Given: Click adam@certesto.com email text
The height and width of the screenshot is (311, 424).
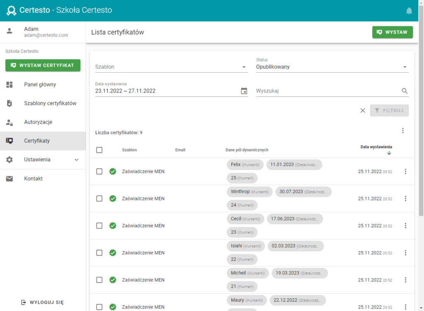Looking at the screenshot, I should click(46, 36).
